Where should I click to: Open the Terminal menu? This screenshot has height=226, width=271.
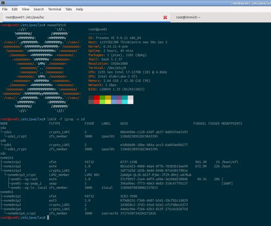click(55, 9)
